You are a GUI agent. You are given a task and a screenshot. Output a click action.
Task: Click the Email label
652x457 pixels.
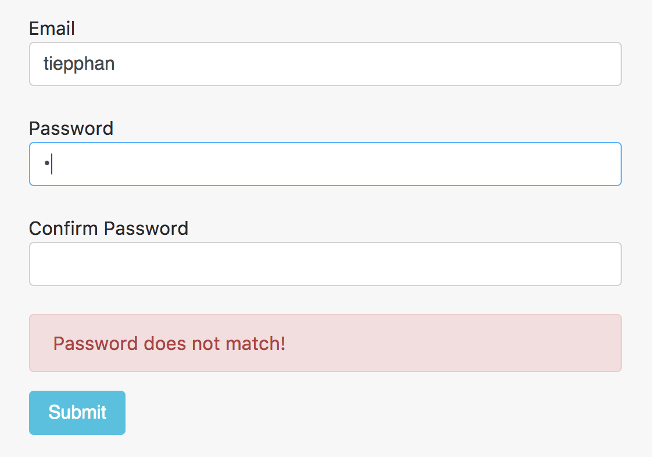pyautogui.click(x=52, y=28)
